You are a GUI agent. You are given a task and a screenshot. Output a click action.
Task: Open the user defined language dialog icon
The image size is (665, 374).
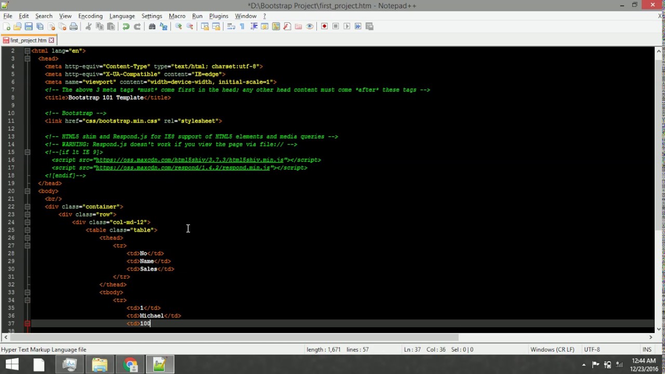[x=264, y=26]
